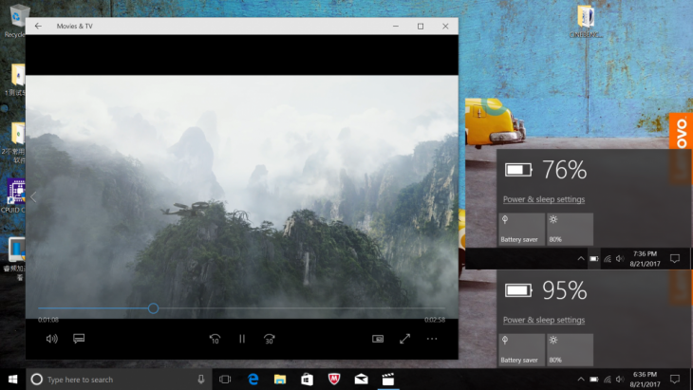Open Power & sleep settings under 95%
The width and height of the screenshot is (693, 390).
click(x=544, y=320)
